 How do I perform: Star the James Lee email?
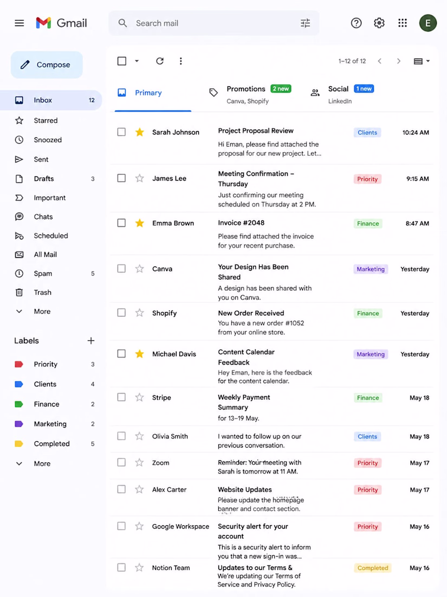pos(139,178)
